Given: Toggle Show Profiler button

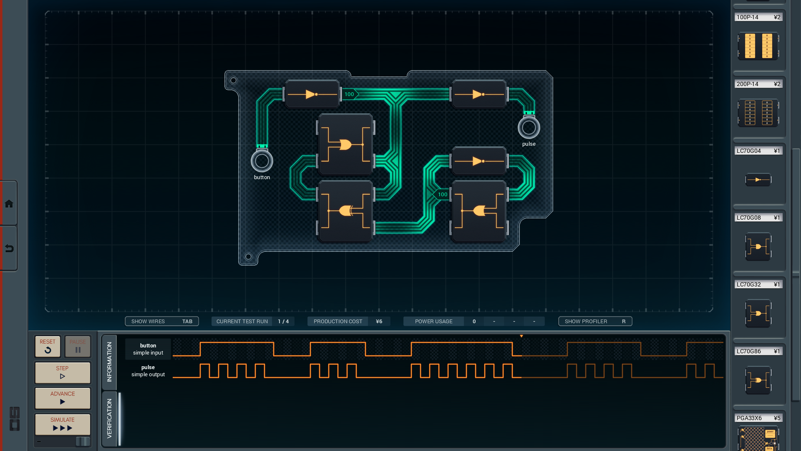Looking at the screenshot, I should tap(595, 321).
